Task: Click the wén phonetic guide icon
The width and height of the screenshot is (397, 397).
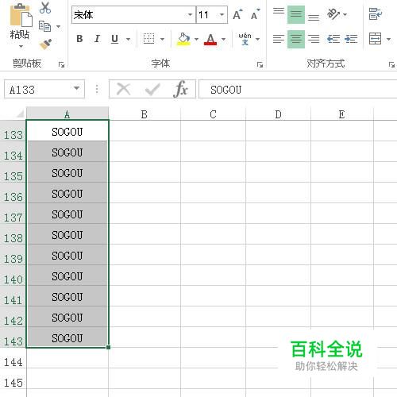Action: pos(245,39)
